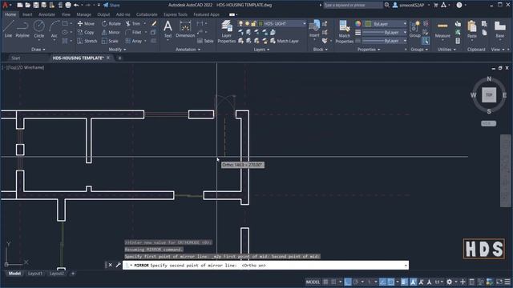This screenshot has height=288, width=513.
Task: Insert a Table from Annotation panel
Action: click(205, 41)
